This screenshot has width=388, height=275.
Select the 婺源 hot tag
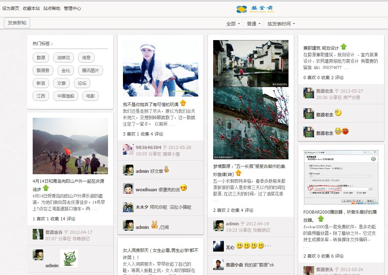tap(41, 57)
